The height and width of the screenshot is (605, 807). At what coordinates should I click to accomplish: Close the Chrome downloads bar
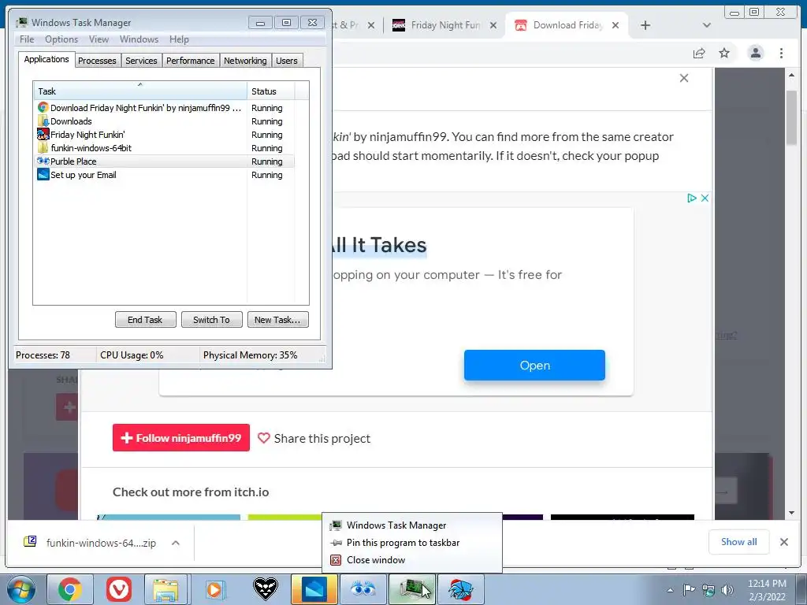point(784,542)
